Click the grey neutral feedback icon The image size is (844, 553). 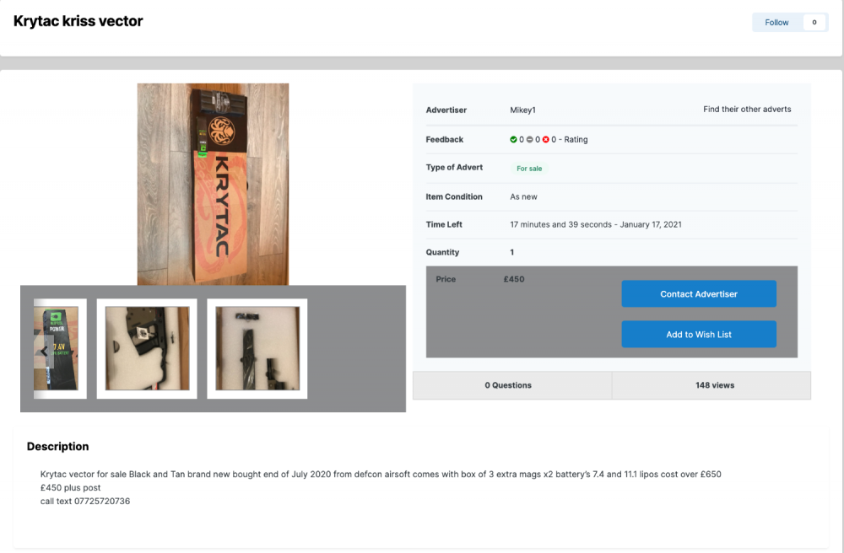pos(530,139)
